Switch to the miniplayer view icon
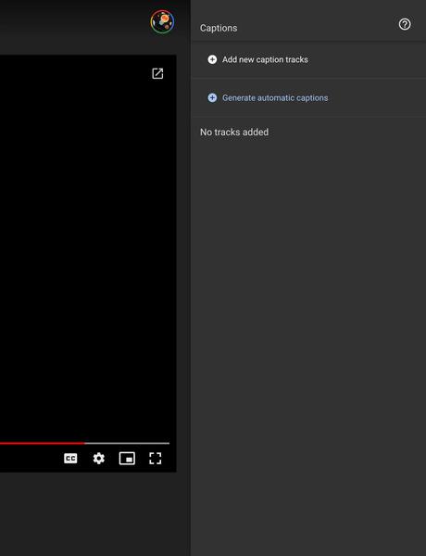The image size is (426, 556). (x=127, y=458)
